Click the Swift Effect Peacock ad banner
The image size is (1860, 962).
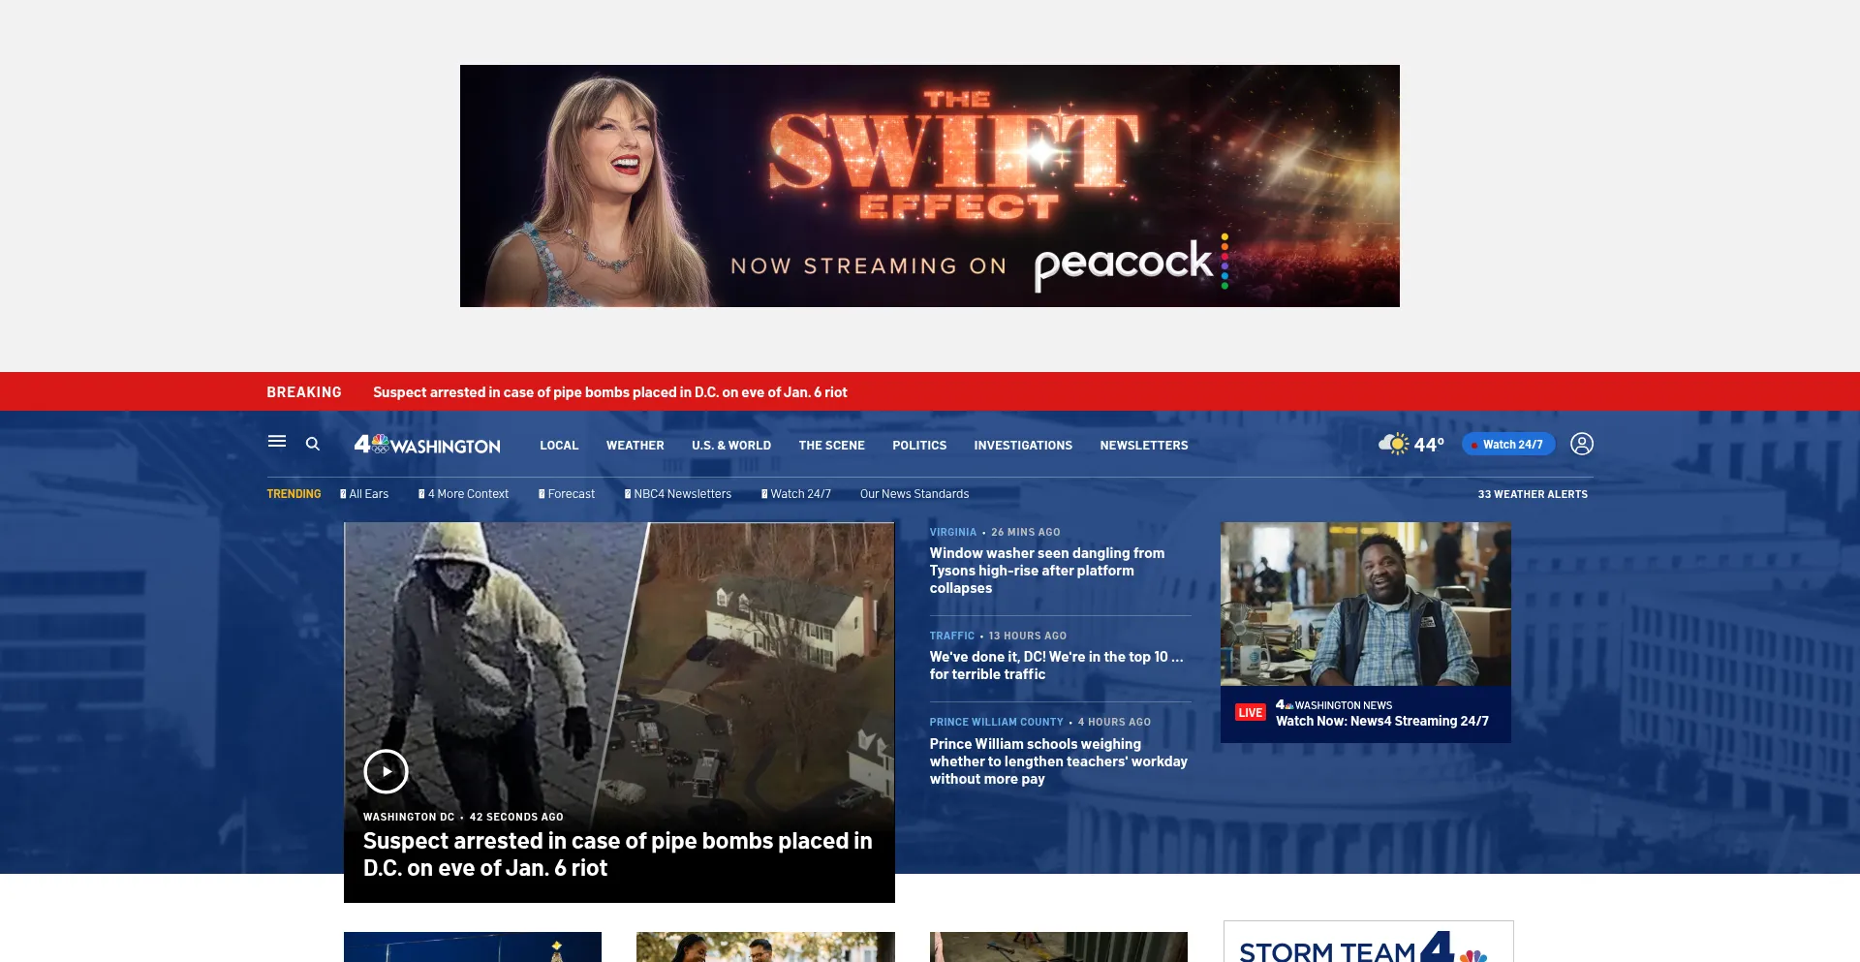929,186
